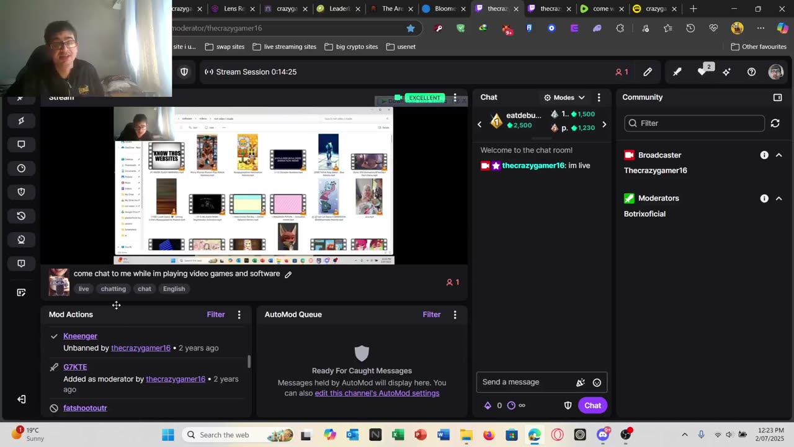Click the stream preview video
Image resolution: width=794 pixels, height=447 pixels.
pos(254,186)
